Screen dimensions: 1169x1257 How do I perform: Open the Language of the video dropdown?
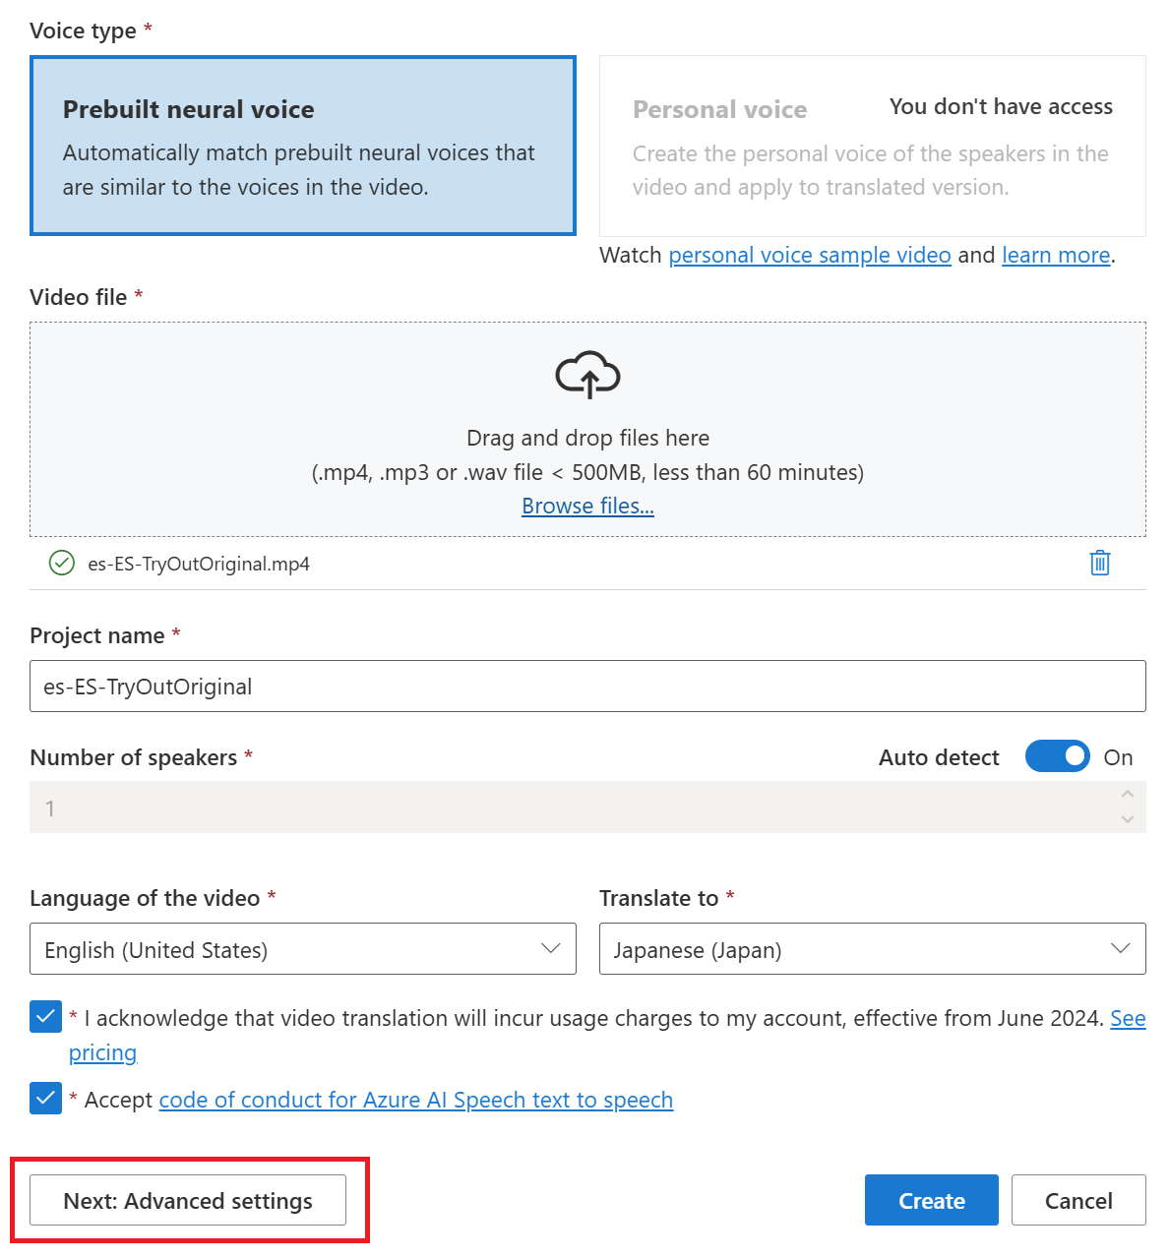coord(551,948)
